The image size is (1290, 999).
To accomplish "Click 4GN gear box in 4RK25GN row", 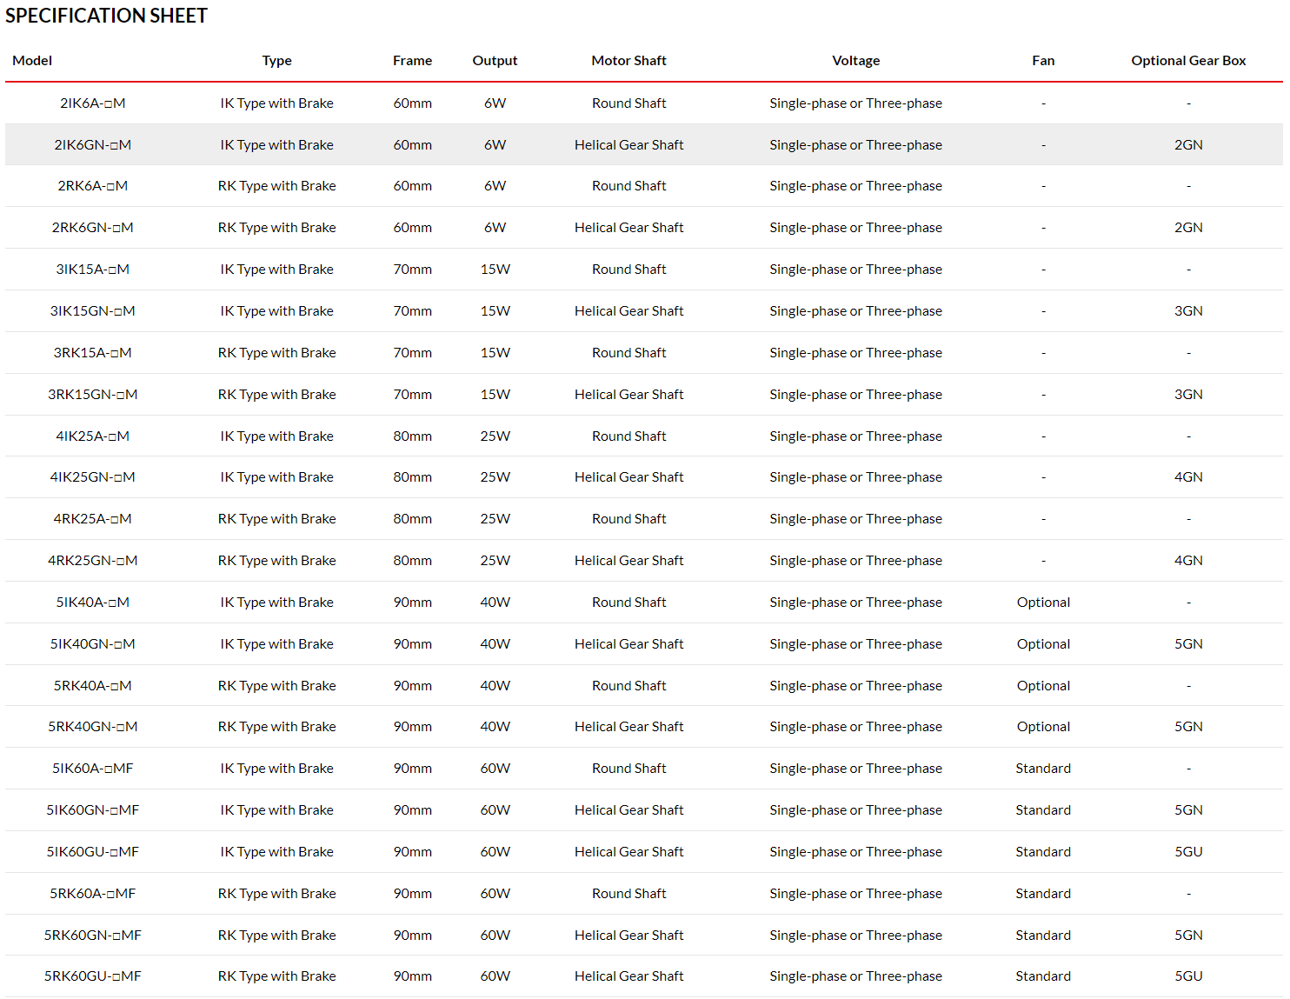I will (x=1188, y=561).
